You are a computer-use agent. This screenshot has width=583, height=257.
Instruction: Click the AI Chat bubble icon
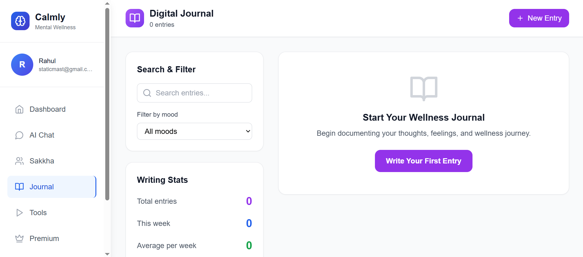(x=19, y=135)
